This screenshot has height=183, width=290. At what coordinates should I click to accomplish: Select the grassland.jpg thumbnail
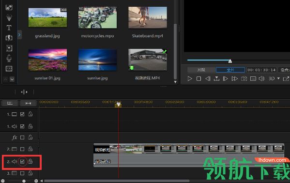(48, 18)
